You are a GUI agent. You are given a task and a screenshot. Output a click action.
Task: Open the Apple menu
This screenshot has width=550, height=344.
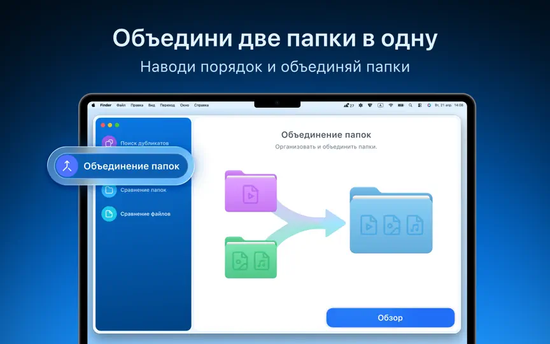[x=94, y=105]
